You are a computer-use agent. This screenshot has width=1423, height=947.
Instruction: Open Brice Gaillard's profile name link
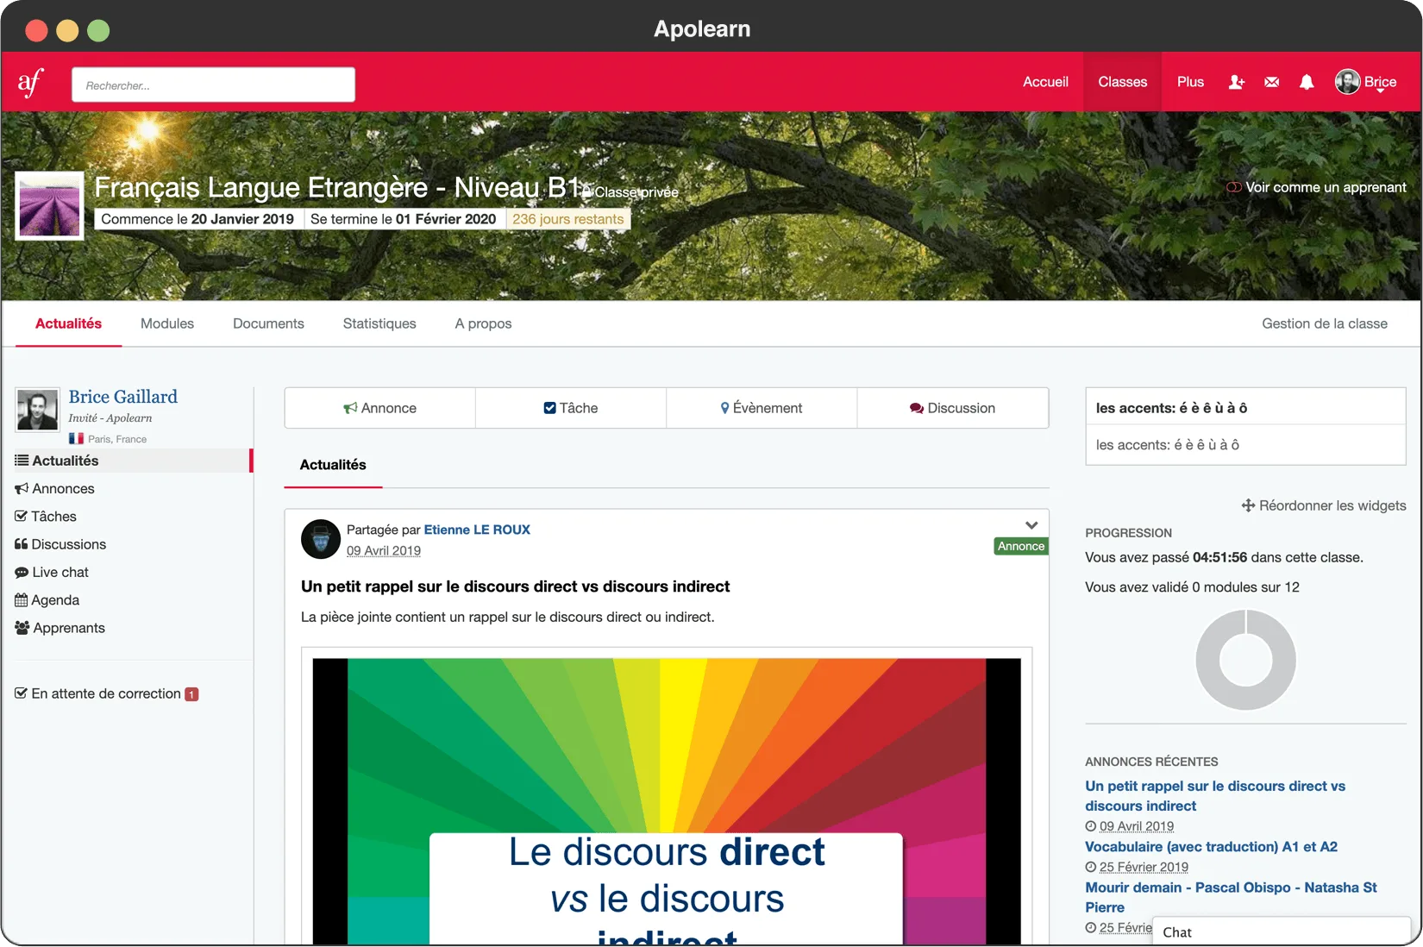pos(122,397)
